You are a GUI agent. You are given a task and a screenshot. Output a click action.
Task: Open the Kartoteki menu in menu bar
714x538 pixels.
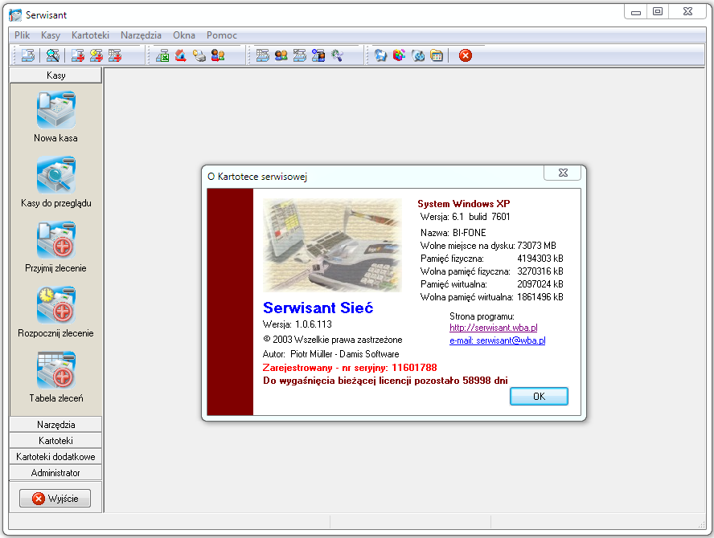click(90, 35)
